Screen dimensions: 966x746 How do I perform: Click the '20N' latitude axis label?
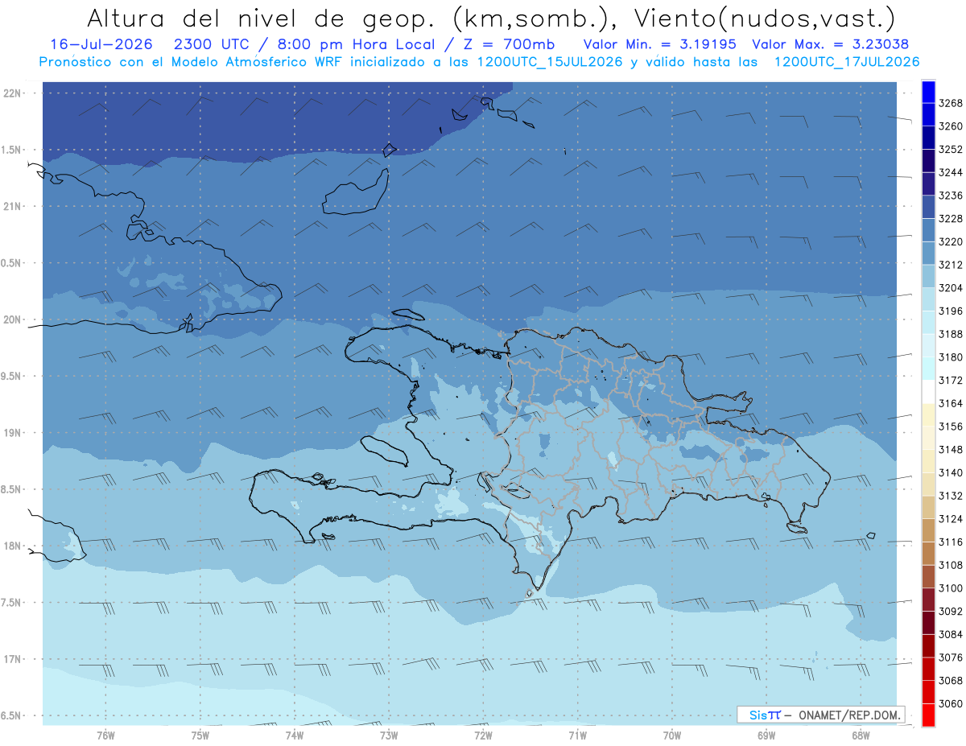coord(12,319)
